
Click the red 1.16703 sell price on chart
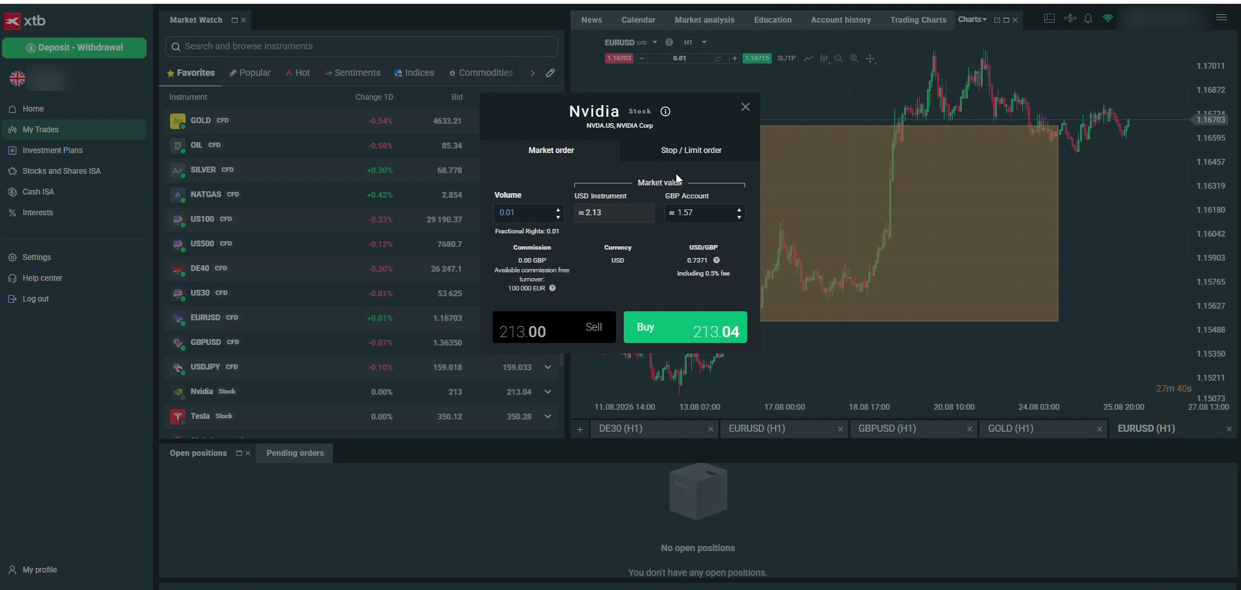click(619, 58)
